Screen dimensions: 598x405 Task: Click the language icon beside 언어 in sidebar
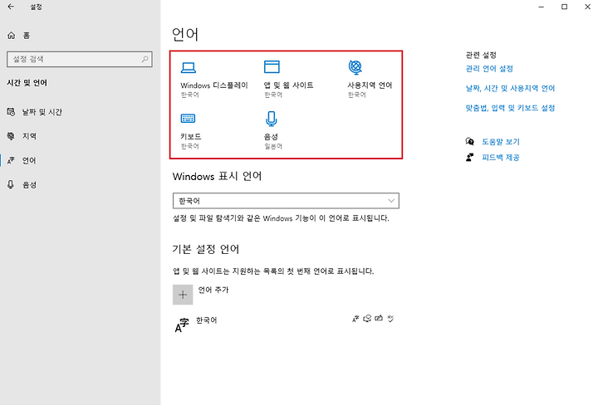pyautogui.click(x=11, y=160)
